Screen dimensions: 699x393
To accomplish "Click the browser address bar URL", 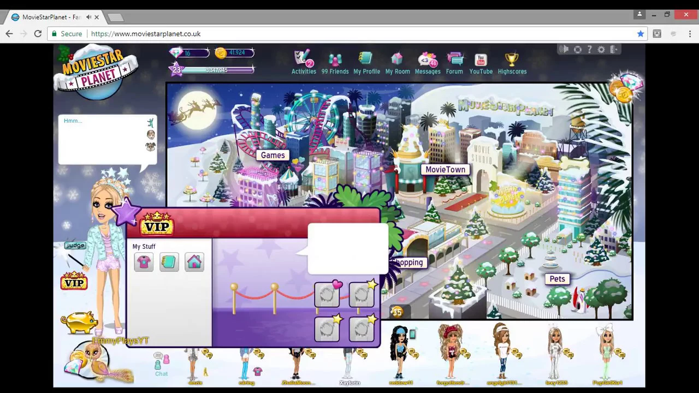I will coord(146,34).
